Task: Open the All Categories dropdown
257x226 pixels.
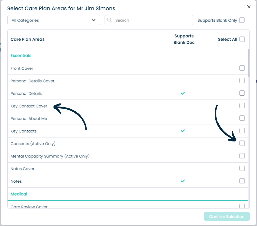Action: 54,20
